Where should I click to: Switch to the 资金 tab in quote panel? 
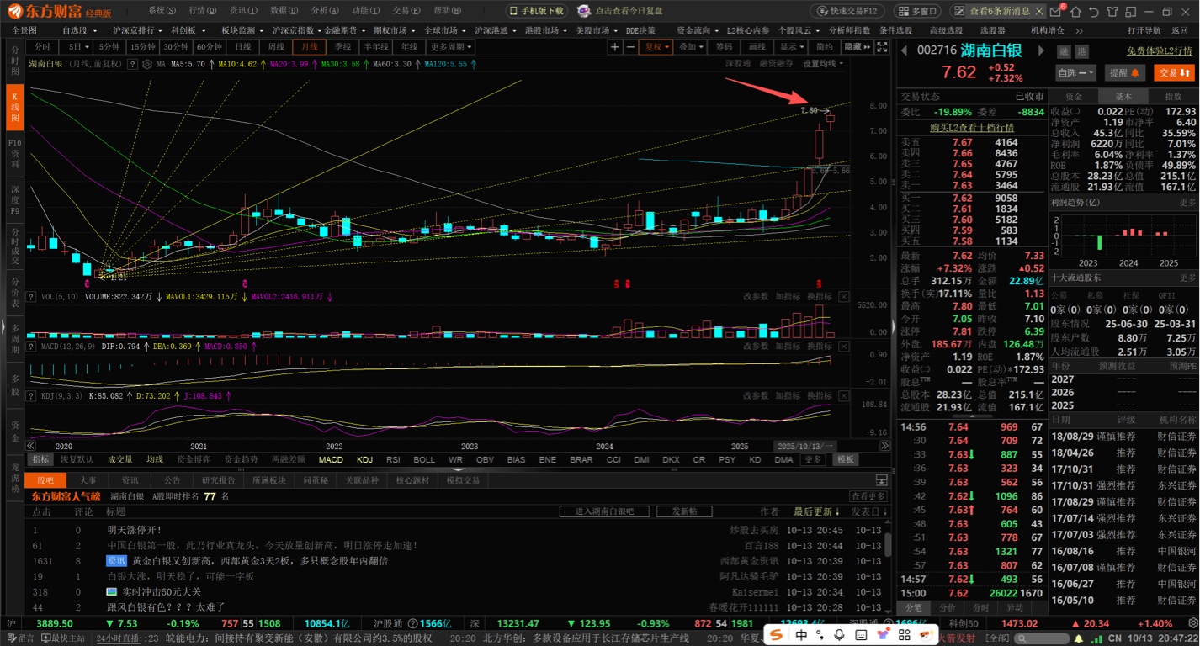point(1074,97)
